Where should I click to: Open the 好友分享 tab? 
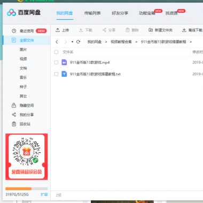point(120,13)
